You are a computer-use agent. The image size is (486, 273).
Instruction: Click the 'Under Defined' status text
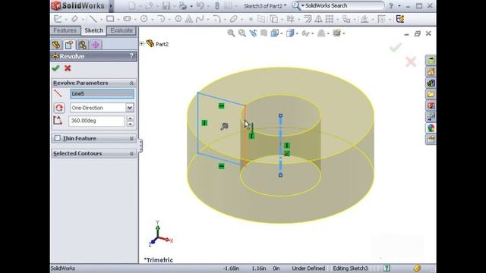(x=308, y=268)
